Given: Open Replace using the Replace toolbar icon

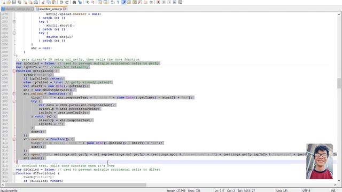Looking at the screenshot, I should (x=80, y=2).
